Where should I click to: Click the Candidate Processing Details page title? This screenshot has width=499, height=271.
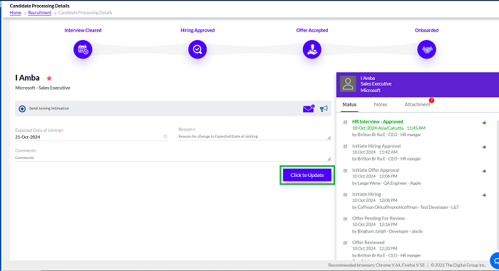[x=39, y=6]
